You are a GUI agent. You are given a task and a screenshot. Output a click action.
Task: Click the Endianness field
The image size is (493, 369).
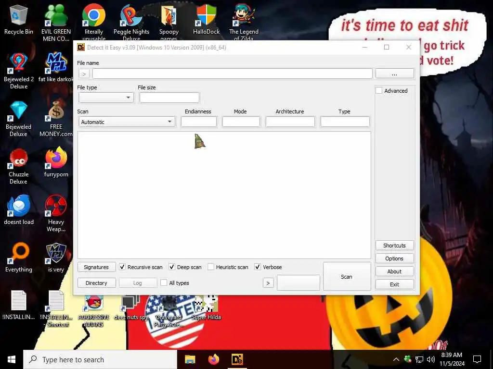pos(199,122)
